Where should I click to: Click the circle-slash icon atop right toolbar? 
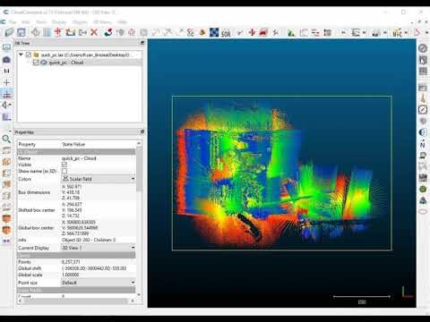pyautogui.click(x=423, y=48)
